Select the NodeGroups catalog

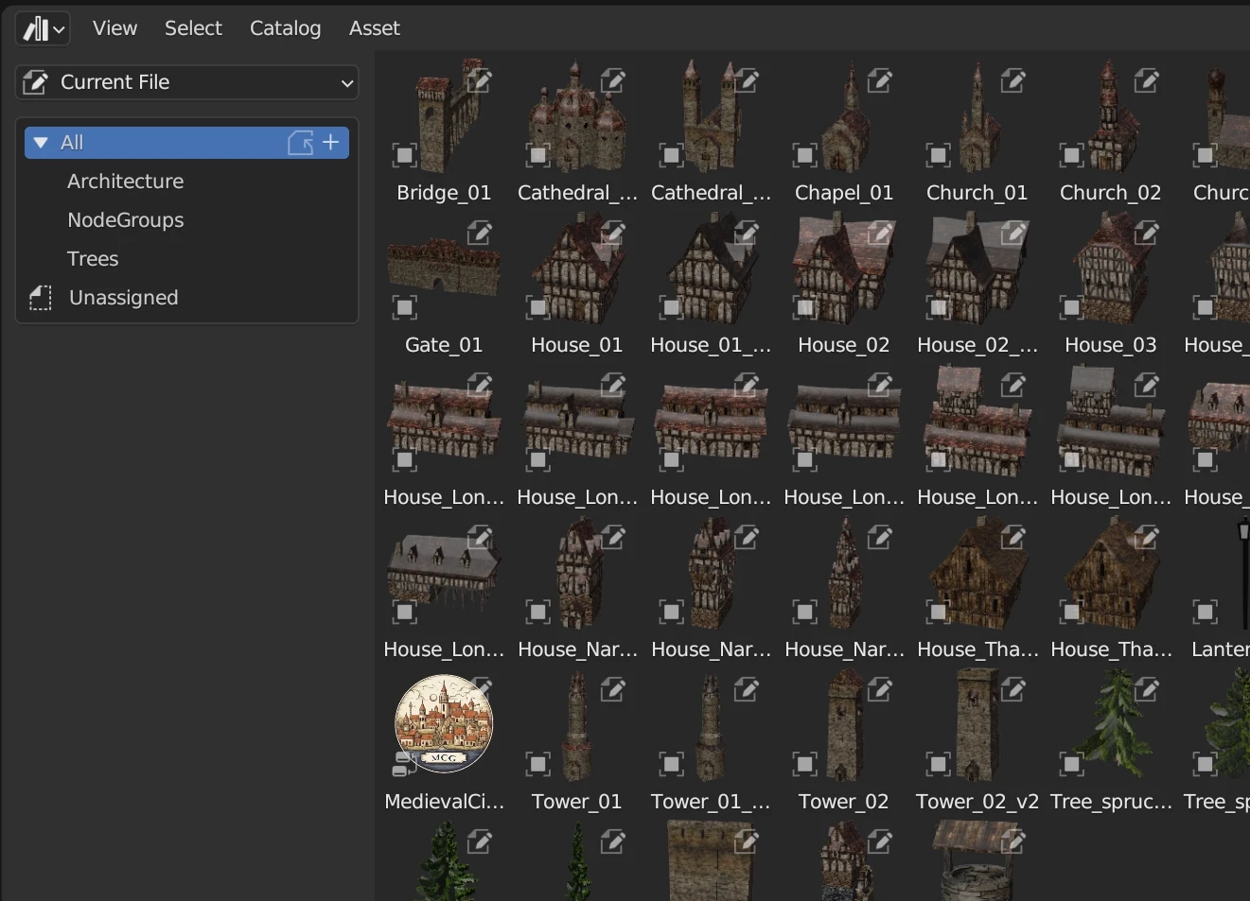click(x=125, y=220)
